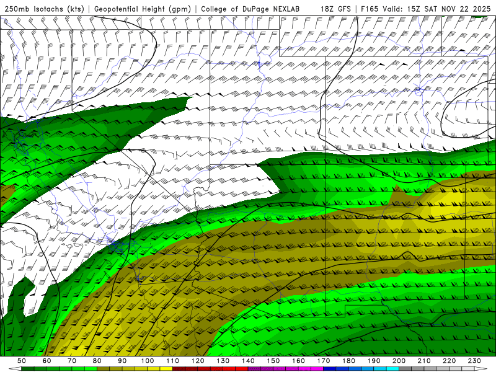Click the 210 scale number
This screenshot has width=496, height=372.
[424, 361]
